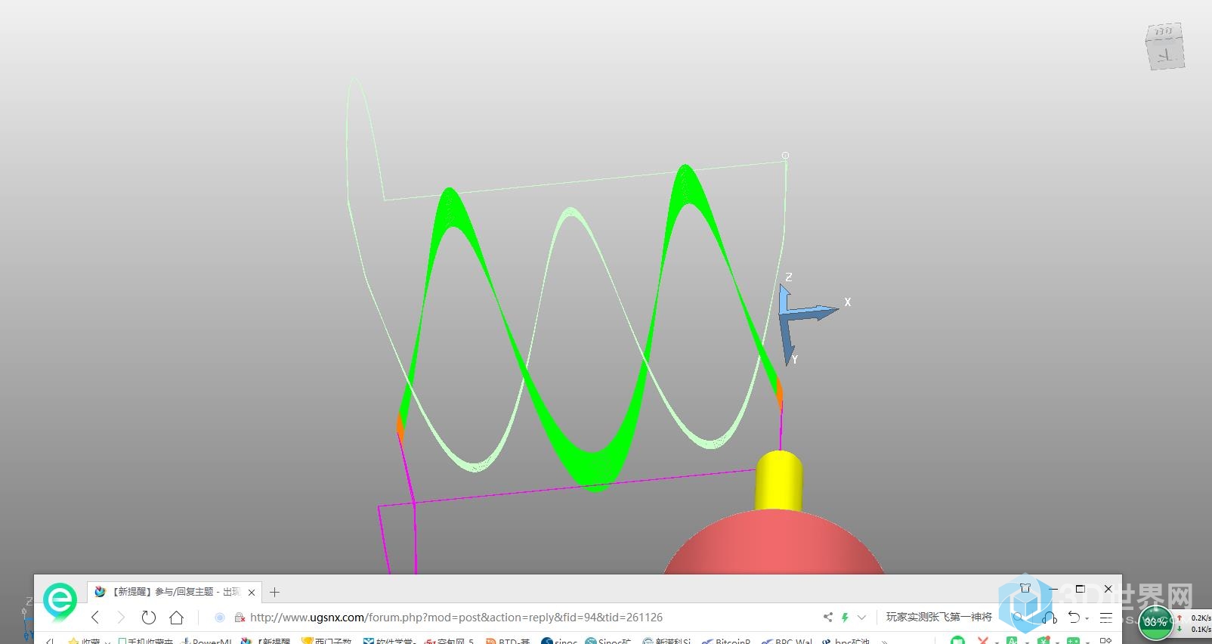The image size is (1212, 644).
Task: Click the yellow cylindrical tool shank
Action: click(778, 481)
